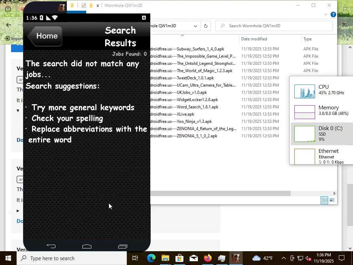Tap the Android recent apps icon
Viewport: 353px width, 265px height.
tap(123, 246)
